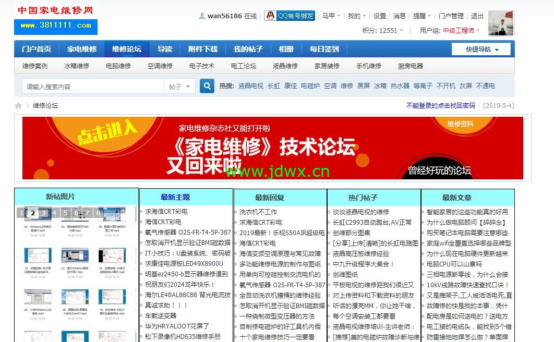Open the 我的帖子 nav tab
The width and height of the screenshot is (554, 342).
coord(248,49)
